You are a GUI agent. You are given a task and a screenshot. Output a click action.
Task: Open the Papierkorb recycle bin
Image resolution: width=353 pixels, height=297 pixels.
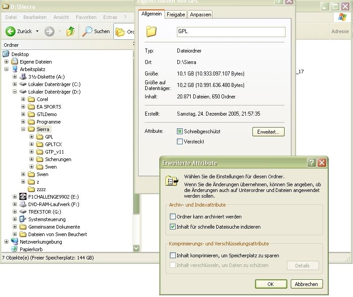[15, 249]
